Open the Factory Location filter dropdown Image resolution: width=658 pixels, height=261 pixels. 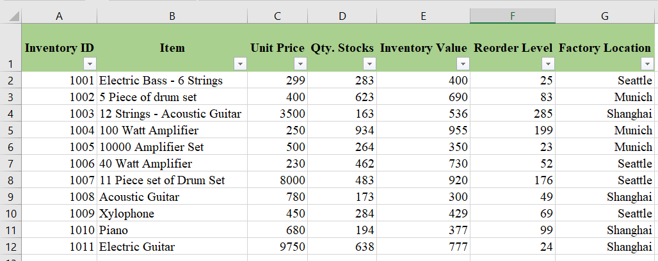(647, 64)
